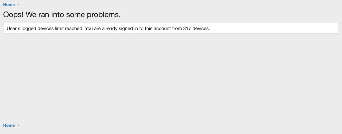Click the word "logged" in the error message

pos(29,28)
